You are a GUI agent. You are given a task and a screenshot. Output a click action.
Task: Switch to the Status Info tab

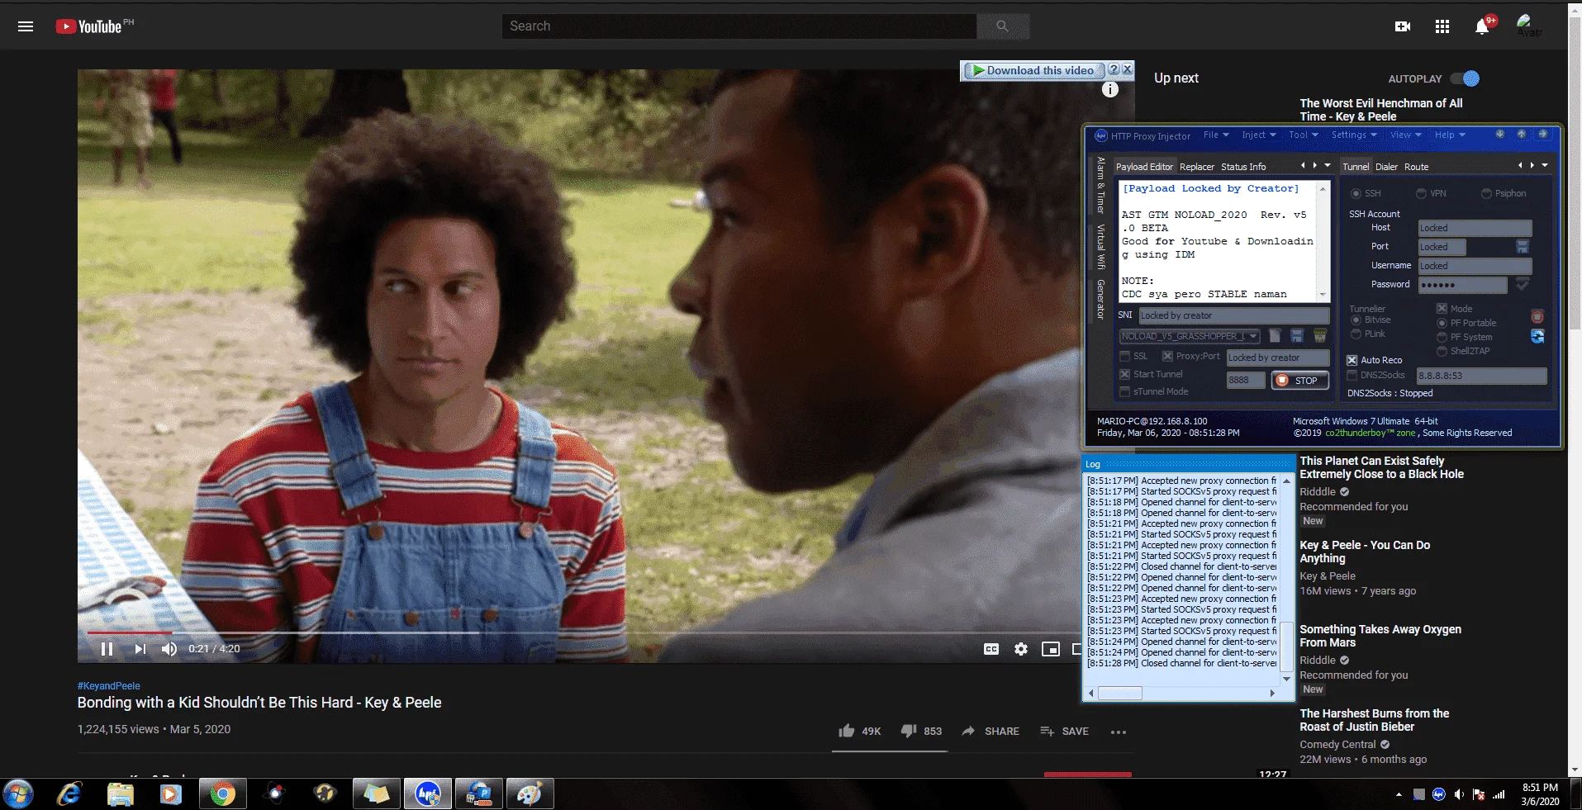tap(1243, 167)
